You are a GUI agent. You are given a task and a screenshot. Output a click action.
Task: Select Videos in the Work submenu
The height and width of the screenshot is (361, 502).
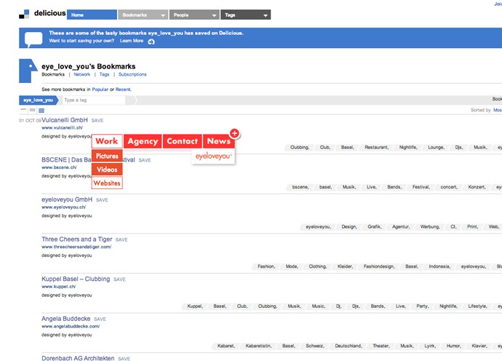pyautogui.click(x=107, y=170)
